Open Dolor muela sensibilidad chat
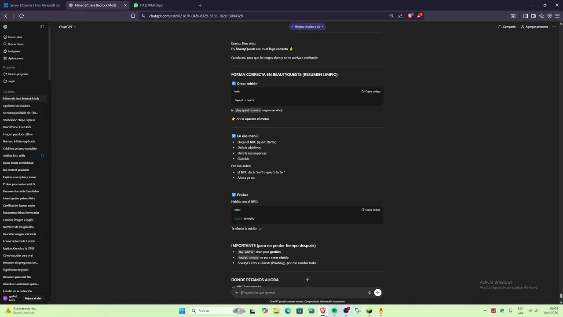Screen dimensions: 563x317 coord(23,162)
